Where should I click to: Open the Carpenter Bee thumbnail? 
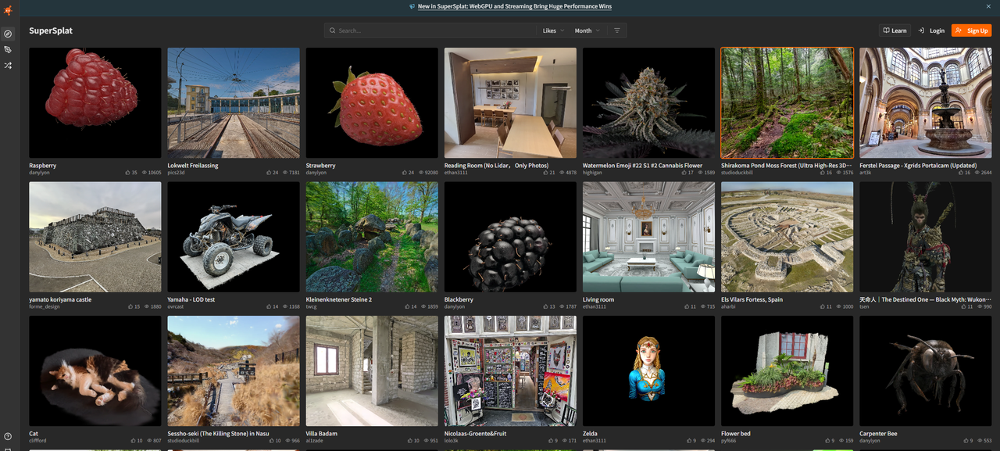tap(926, 371)
